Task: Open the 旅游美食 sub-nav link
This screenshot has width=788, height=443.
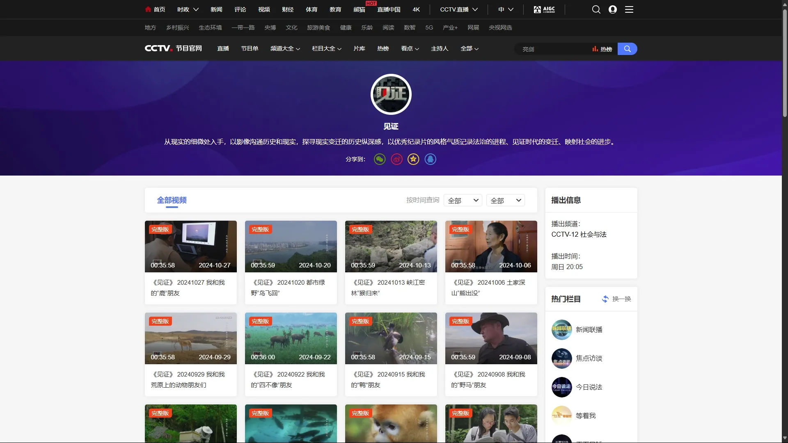Action: point(318,27)
